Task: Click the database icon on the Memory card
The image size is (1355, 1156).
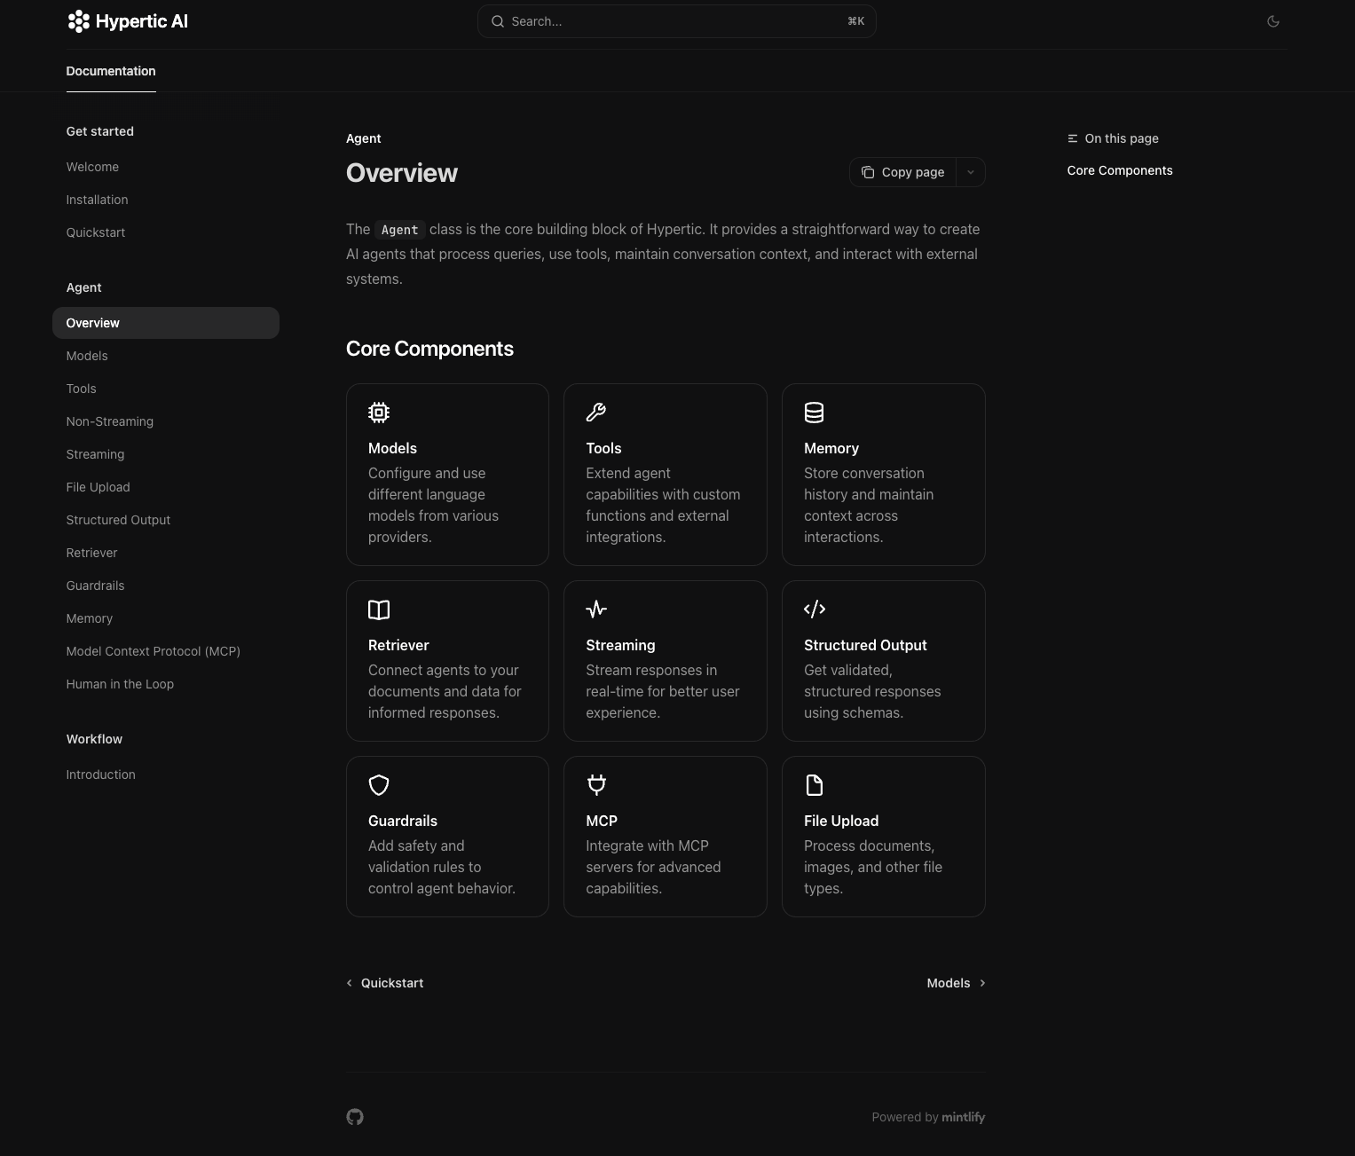Action: tap(814, 412)
